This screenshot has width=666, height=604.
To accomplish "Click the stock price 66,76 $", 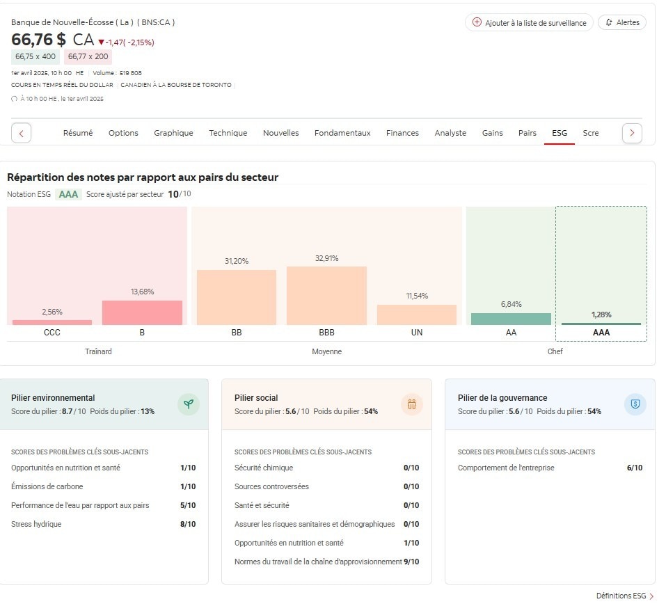I will point(38,40).
